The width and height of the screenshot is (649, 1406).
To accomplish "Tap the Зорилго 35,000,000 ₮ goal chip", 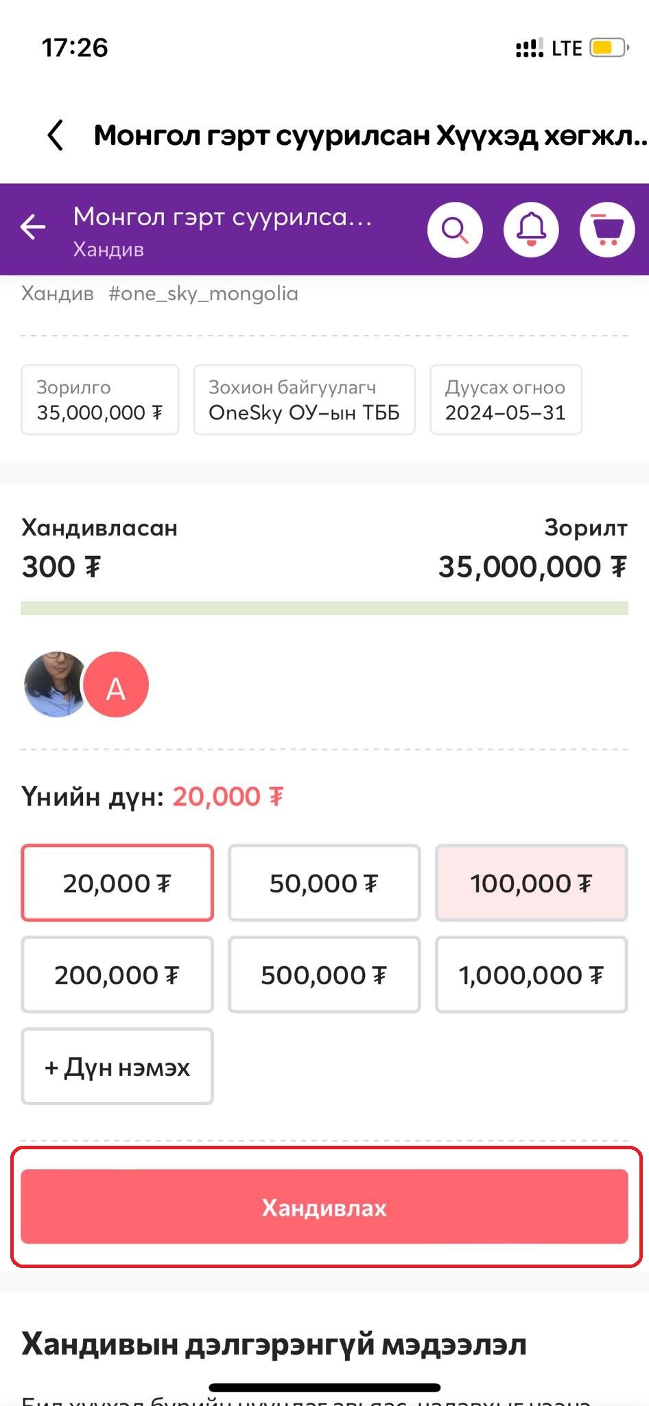I will tap(100, 400).
